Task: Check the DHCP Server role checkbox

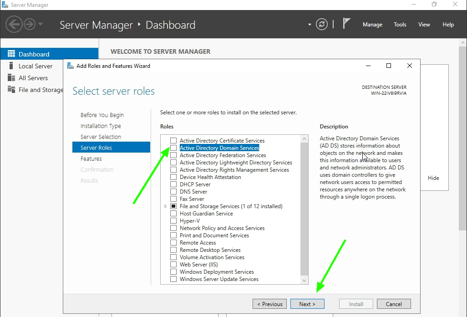Action: [x=173, y=184]
